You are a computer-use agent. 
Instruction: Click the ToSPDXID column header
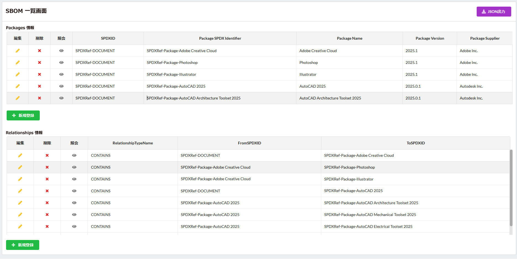click(416, 143)
